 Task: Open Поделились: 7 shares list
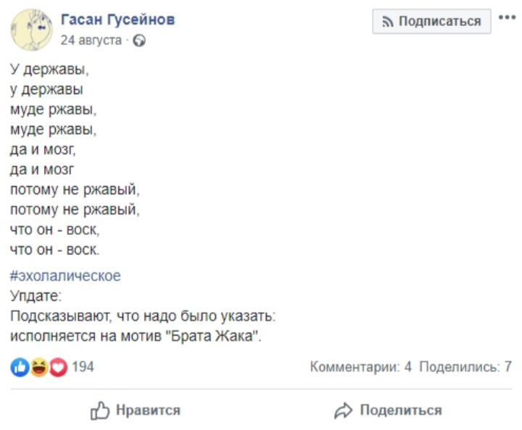click(465, 367)
